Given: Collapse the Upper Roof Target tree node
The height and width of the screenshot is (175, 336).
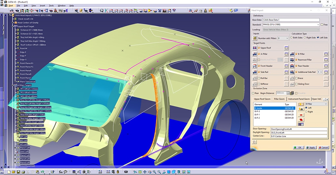Looking at the screenshot, I should coord(13,26).
